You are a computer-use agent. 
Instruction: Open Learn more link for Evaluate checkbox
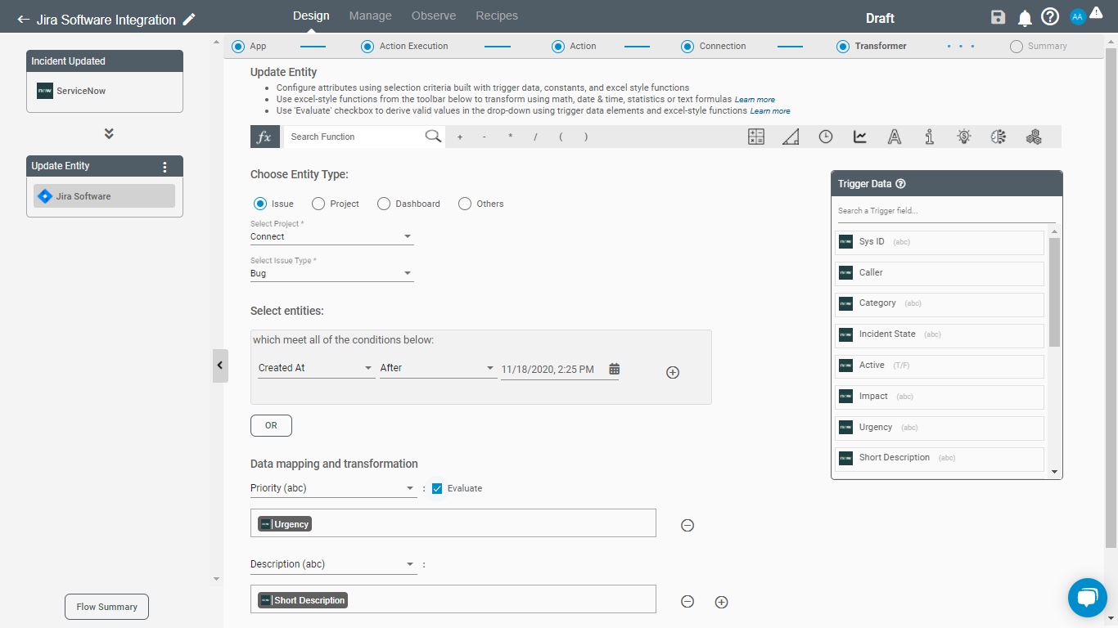click(770, 111)
